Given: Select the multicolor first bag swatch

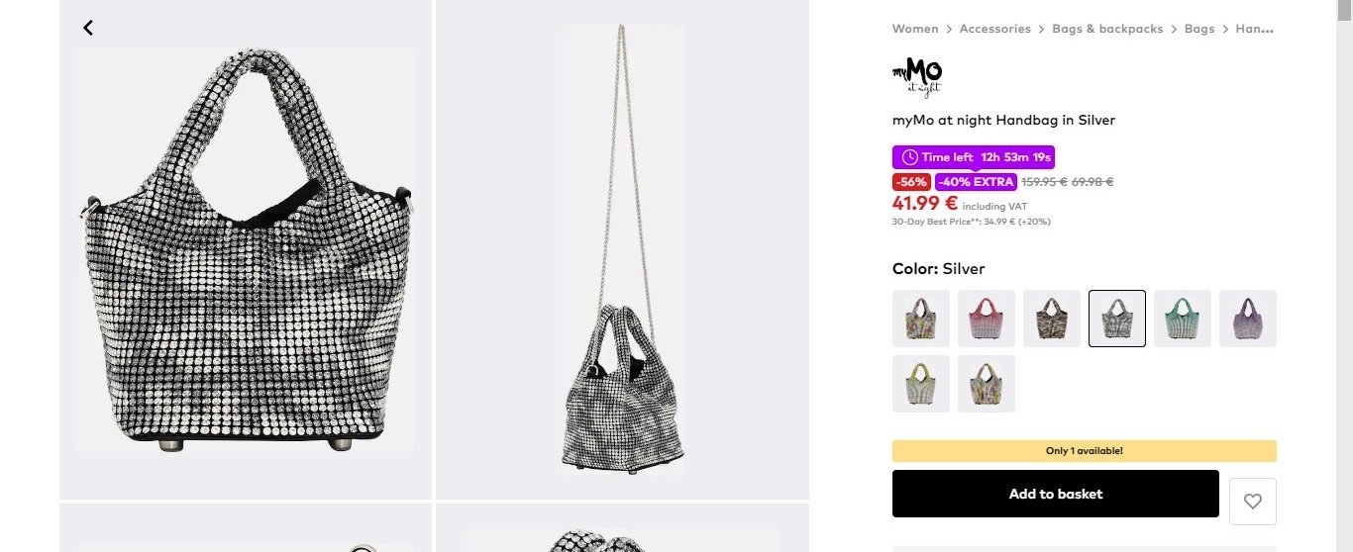Looking at the screenshot, I should (x=921, y=319).
